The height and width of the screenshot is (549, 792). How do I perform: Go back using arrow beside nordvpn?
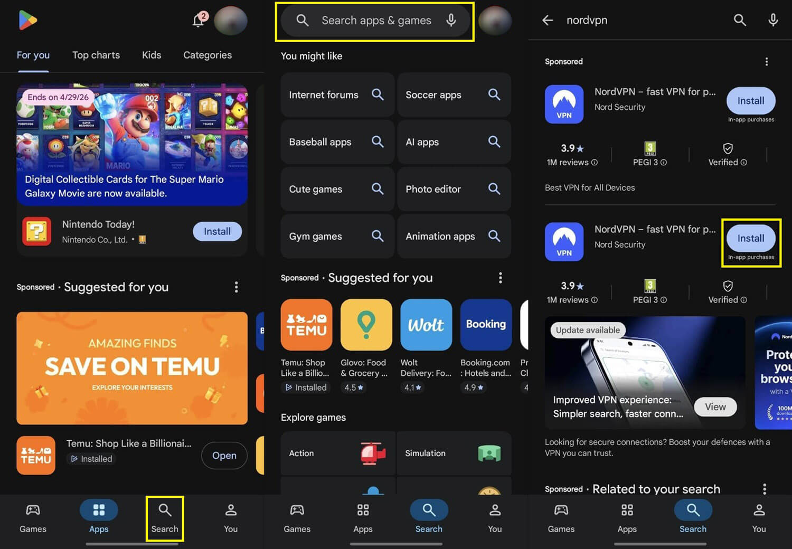pos(548,21)
